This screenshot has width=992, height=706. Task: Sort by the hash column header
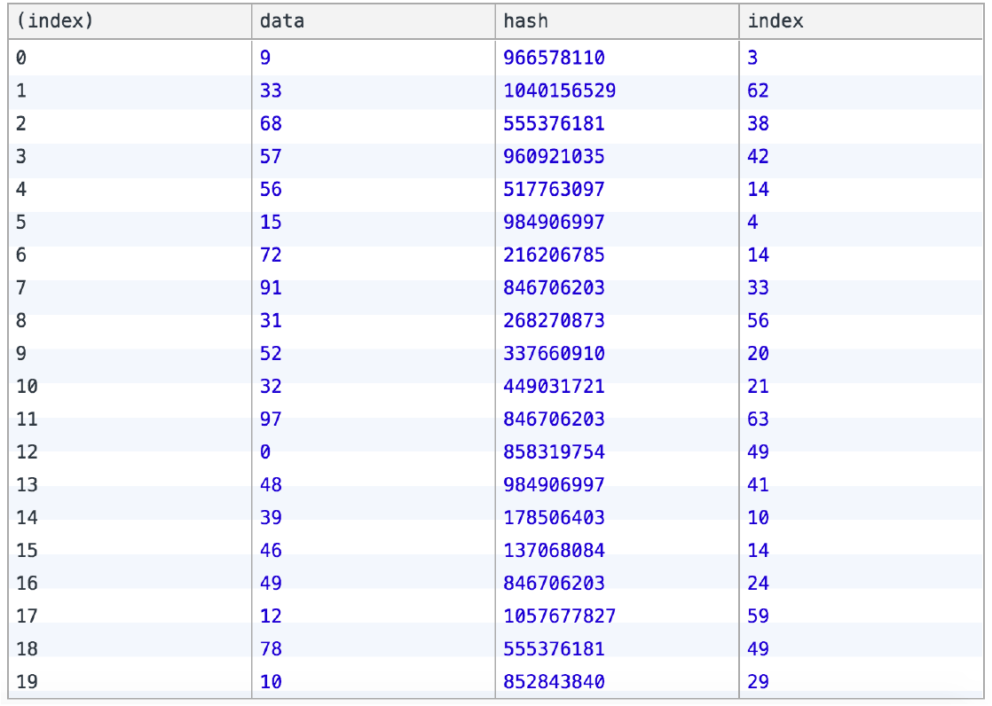[617, 21]
